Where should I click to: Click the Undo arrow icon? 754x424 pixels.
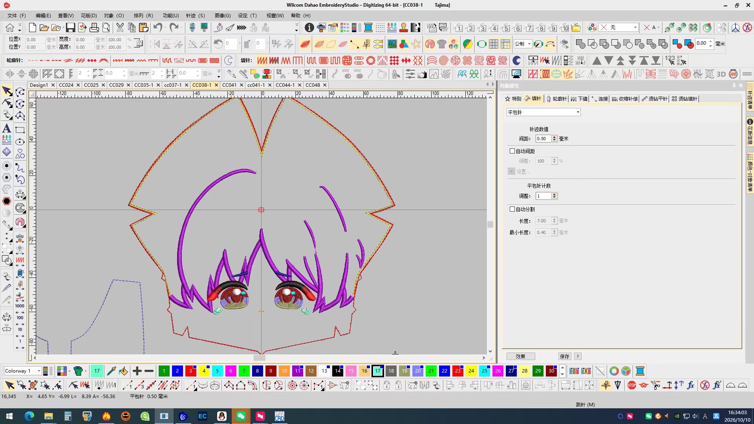(158, 27)
